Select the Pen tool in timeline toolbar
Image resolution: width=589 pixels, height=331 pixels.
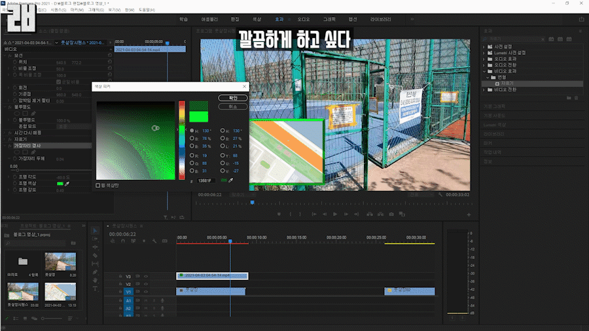[95, 272]
